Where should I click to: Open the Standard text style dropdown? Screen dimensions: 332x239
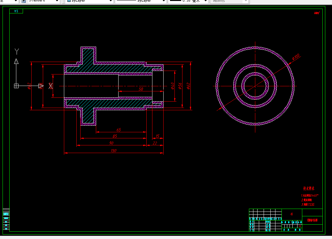tap(43, 1)
